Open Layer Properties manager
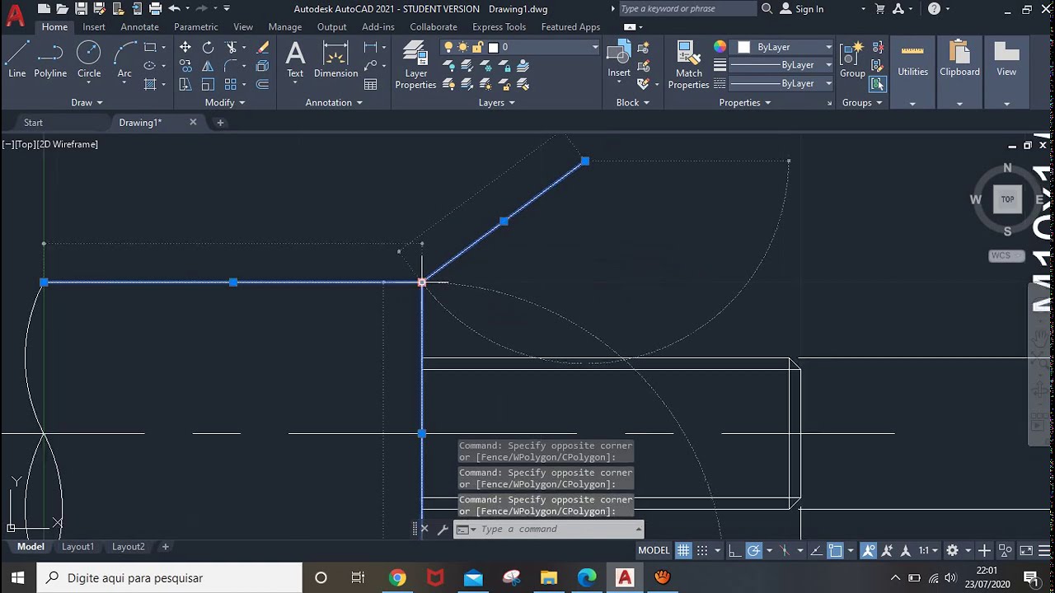Viewport: 1055px width, 593px height. coord(415,65)
